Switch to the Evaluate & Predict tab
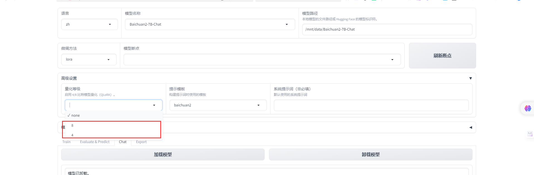The width and height of the screenshot is (534, 175). [95, 142]
